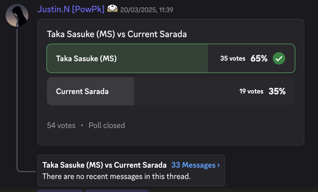This screenshot has height=192, width=318.
Task: Select the Current Sarada answer label
Action: (x=82, y=91)
